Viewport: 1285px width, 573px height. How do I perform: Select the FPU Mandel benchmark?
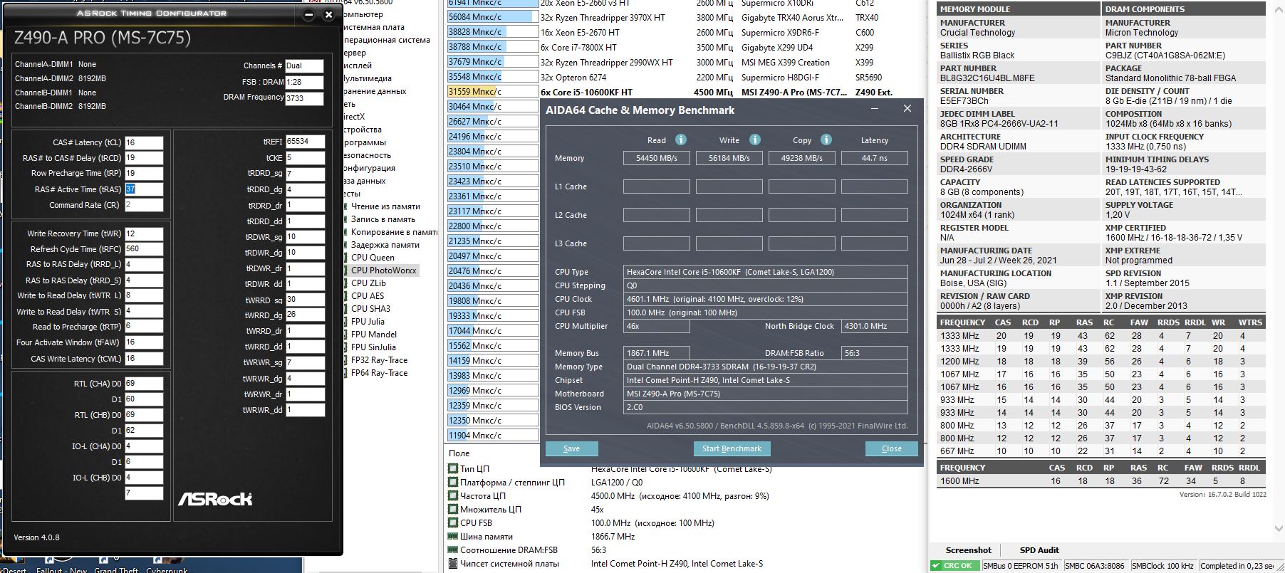[374, 335]
